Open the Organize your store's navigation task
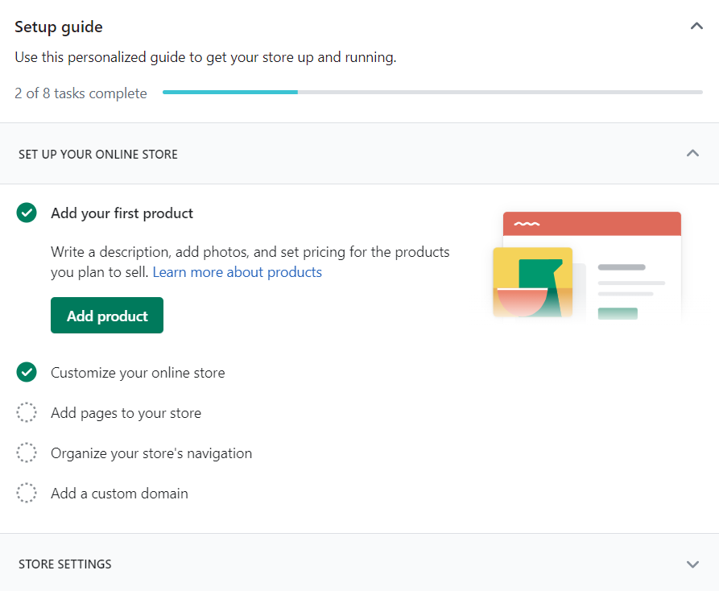This screenshot has width=719, height=591. coord(151,453)
